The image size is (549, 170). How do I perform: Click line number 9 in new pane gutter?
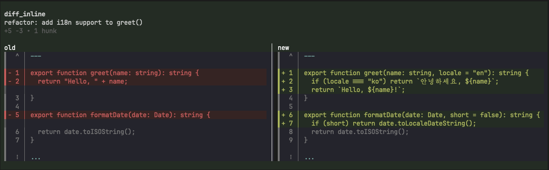point(290,140)
